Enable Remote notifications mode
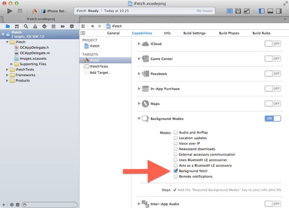289x208 pixels. click(176, 177)
